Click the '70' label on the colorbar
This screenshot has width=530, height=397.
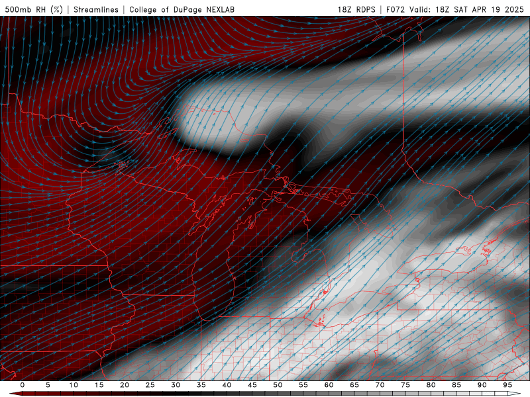click(380, 385)
